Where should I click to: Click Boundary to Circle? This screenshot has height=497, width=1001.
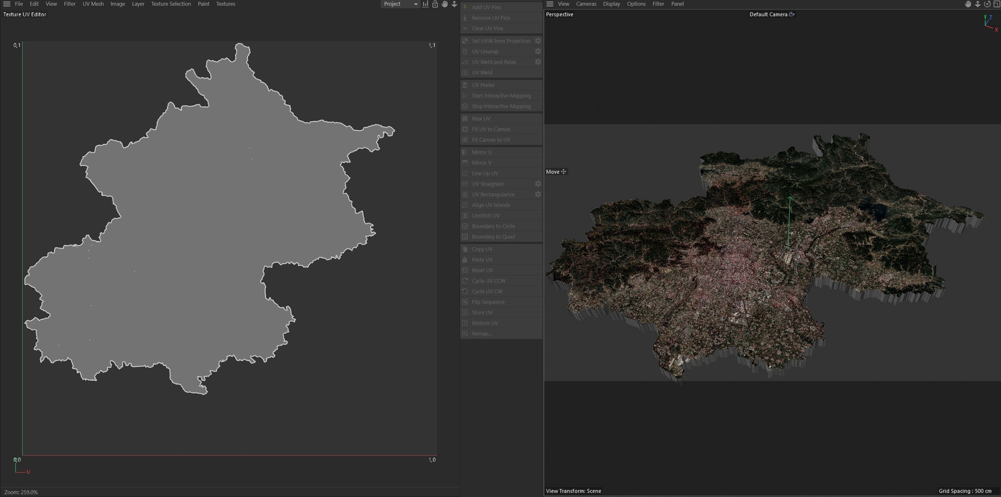(x=501, y=226)
